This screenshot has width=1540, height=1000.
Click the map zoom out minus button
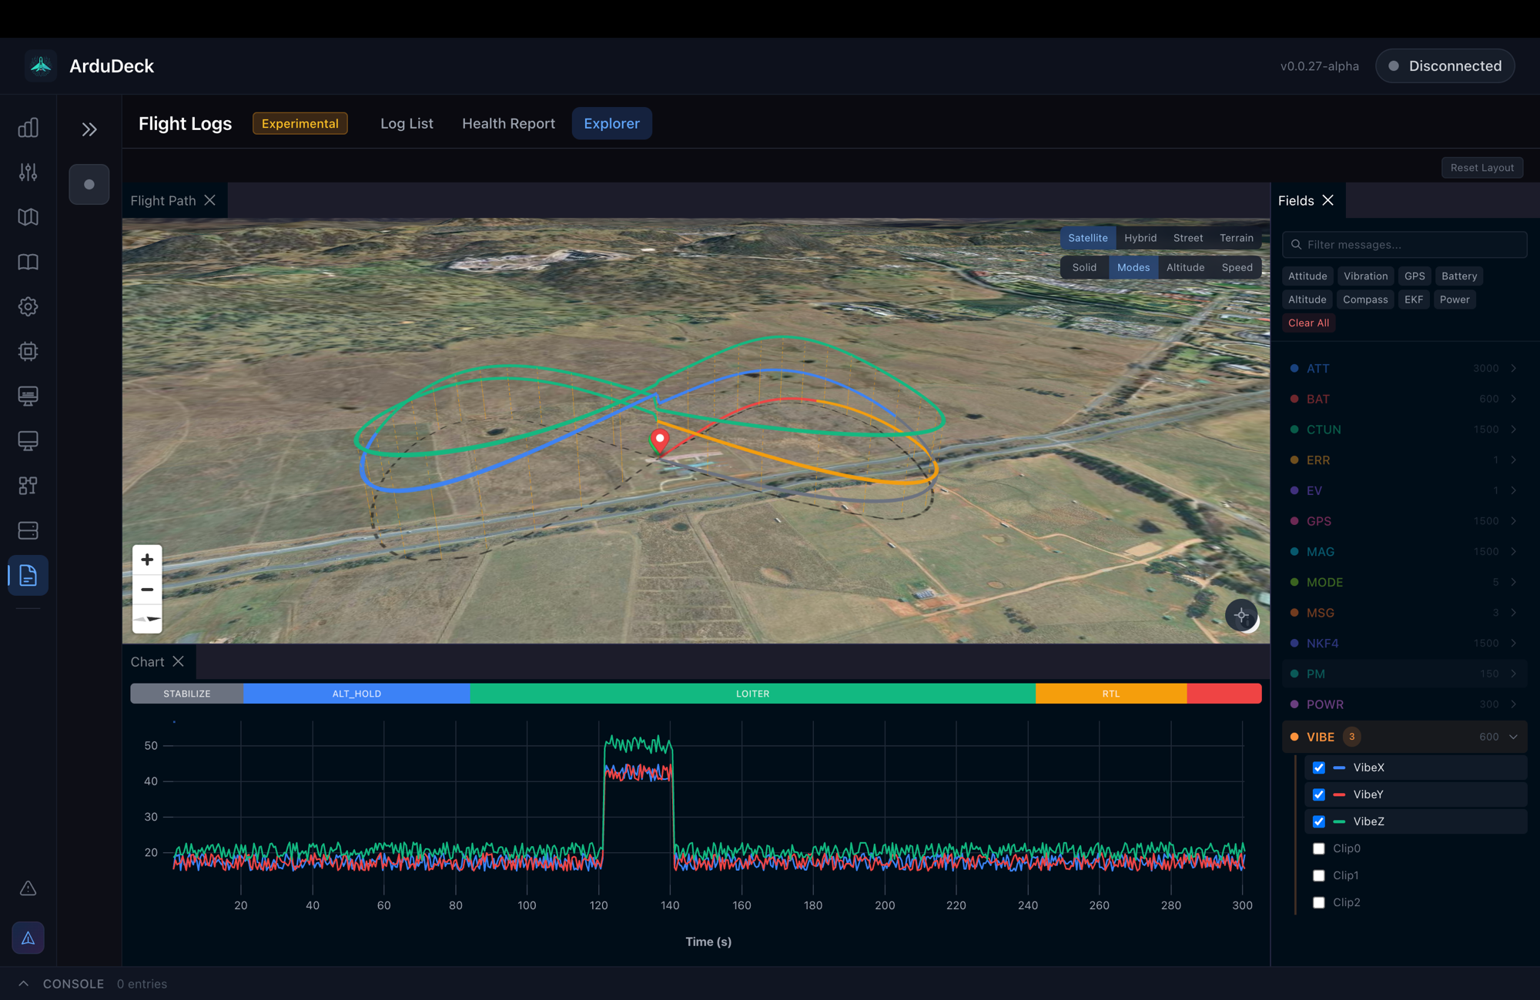tap(147, 590)
